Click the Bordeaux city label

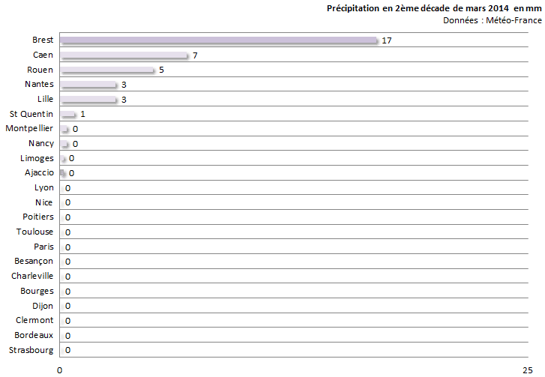[x=34, y=335]
